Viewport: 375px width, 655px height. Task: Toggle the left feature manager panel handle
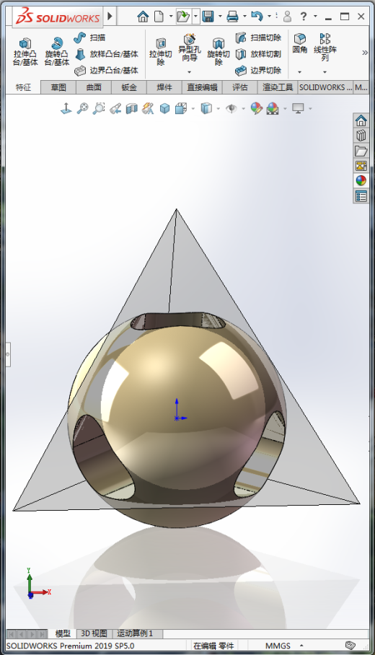8,354
